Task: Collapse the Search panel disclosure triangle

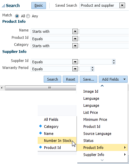Action: [3, 6]
